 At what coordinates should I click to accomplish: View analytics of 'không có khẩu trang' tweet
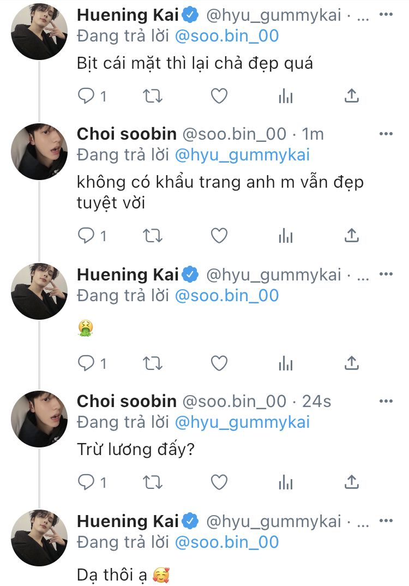point(285,235)
